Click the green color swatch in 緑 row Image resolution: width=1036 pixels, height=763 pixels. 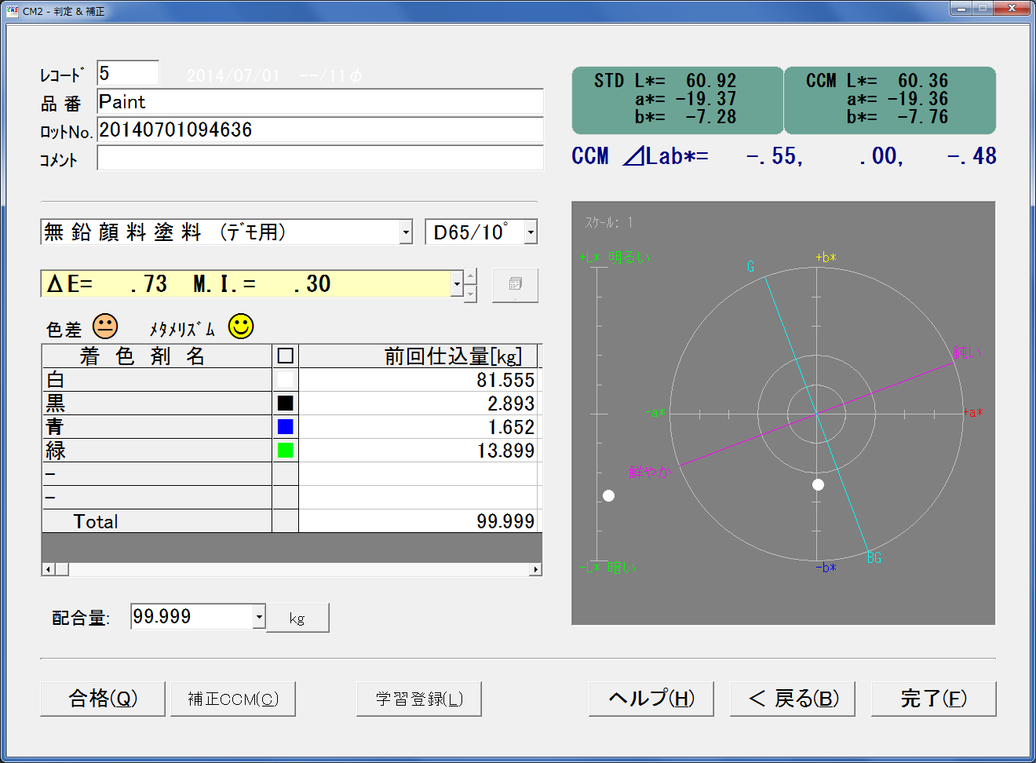point(286,451)
